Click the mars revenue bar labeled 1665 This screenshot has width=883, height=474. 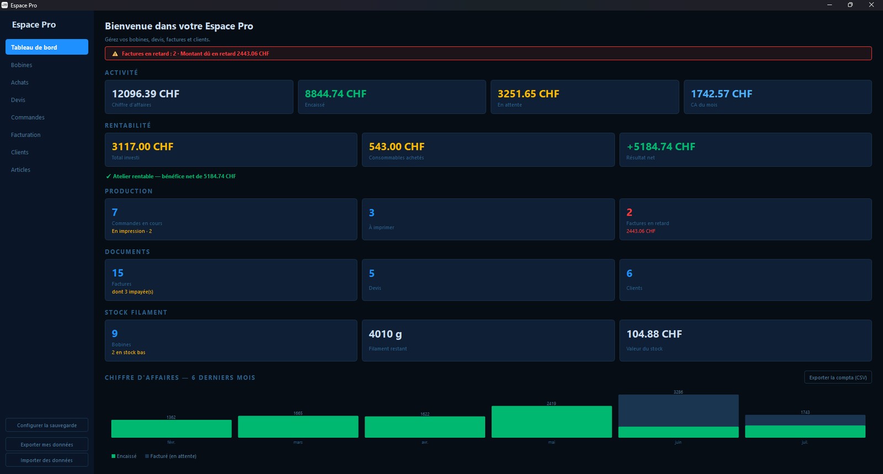298,427
